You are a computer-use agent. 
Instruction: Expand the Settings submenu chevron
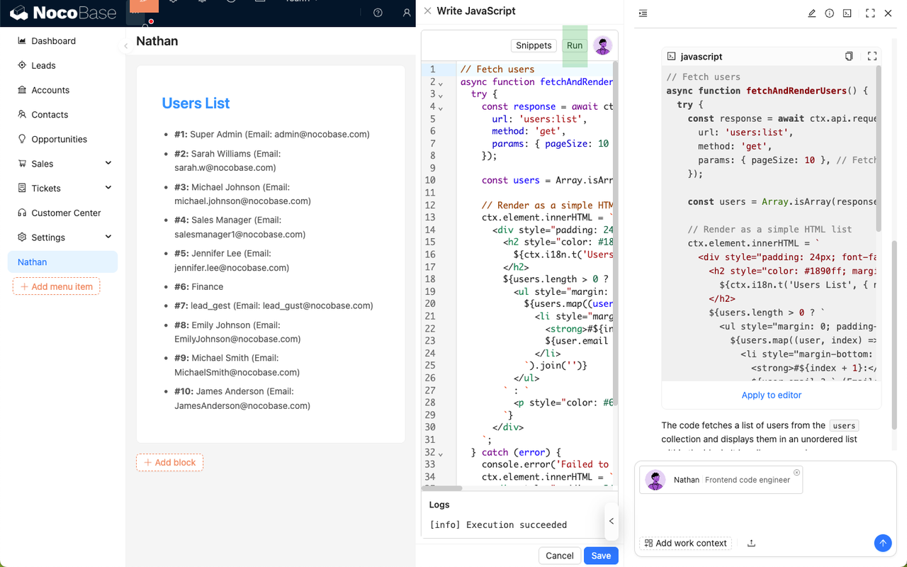[108, 237]
